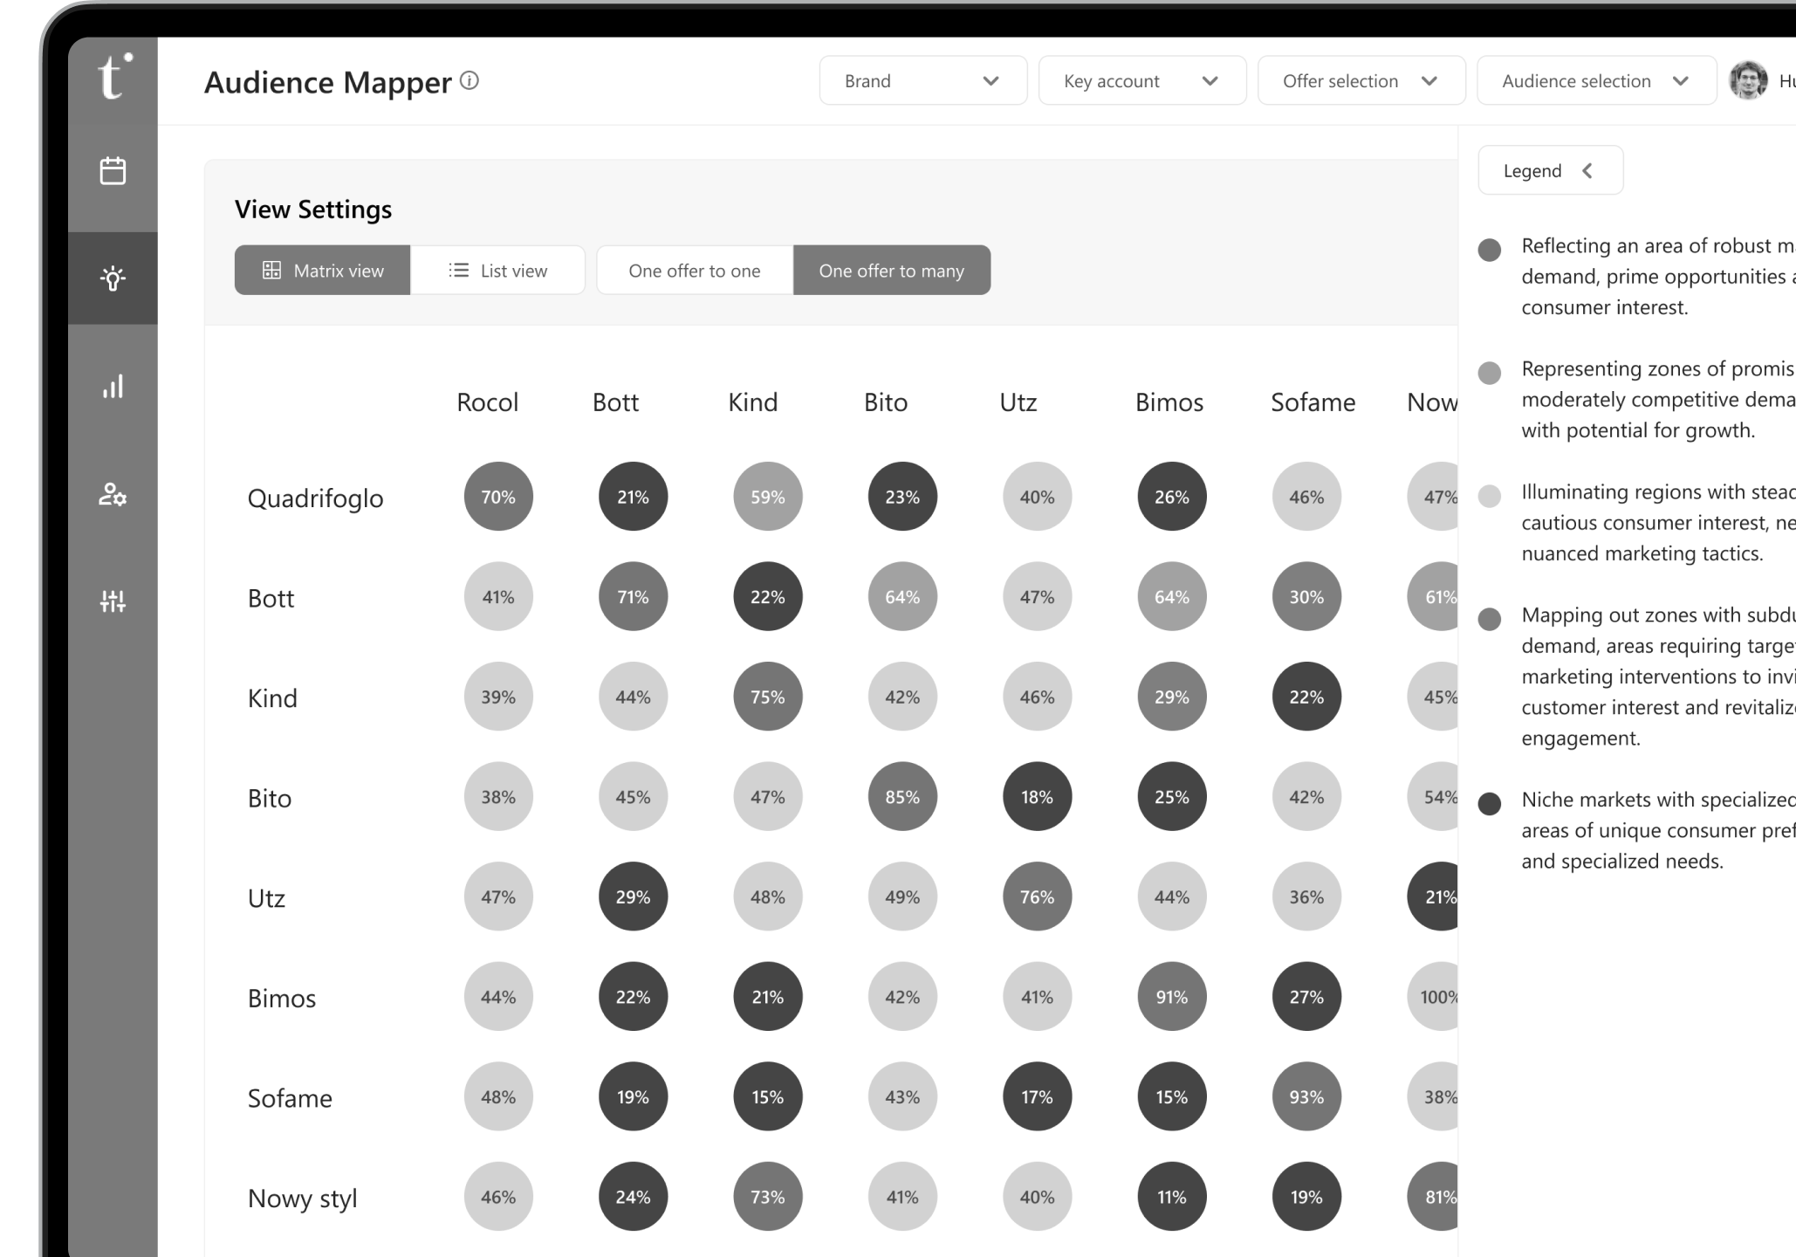
Task: Open the lightbulb insights section
Action: 113,278
